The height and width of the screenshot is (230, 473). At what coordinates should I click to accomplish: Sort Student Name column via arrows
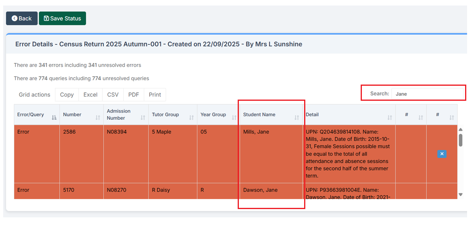pos(297,118)
